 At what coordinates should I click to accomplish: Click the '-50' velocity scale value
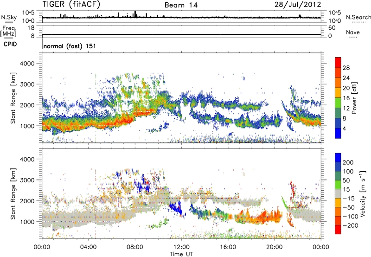click(x=348, y=207)
